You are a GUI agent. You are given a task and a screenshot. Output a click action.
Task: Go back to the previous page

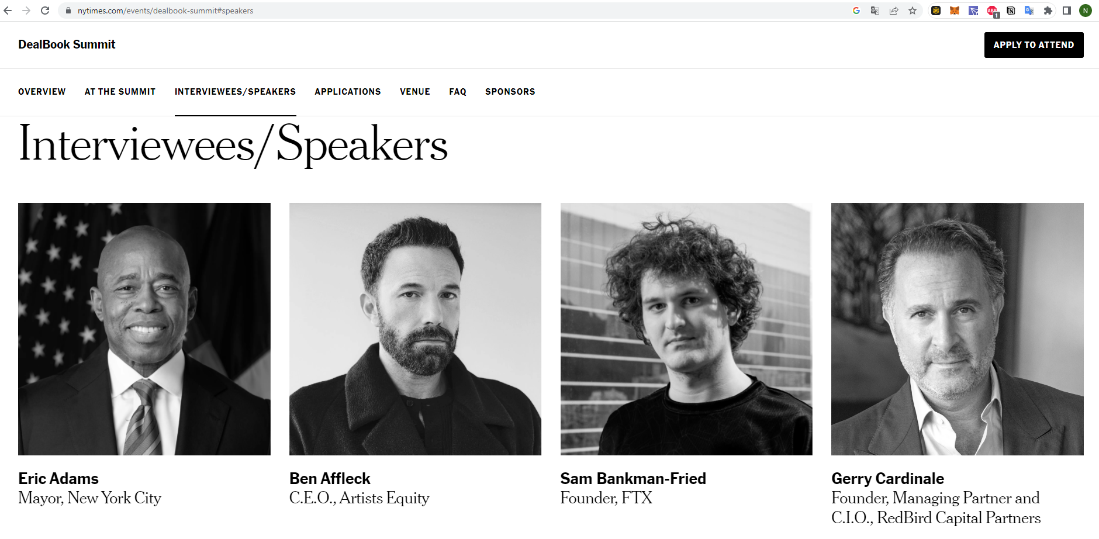click(x=8, y=11)
